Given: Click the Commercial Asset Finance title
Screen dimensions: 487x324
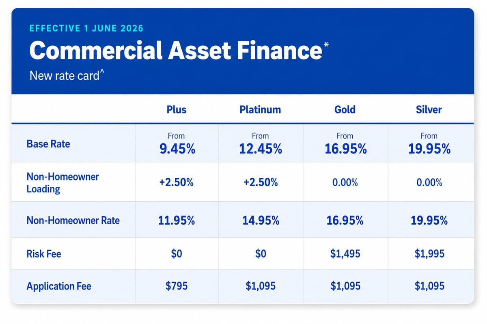Looking at the screenshot, I should pos(176,51).
